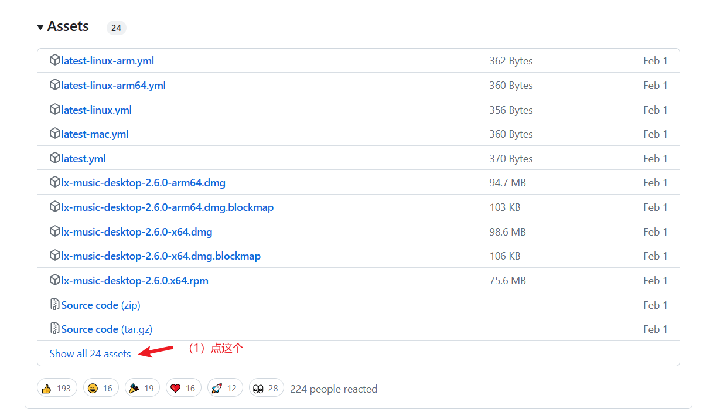React with the eyes emoji (28)
This screenshot has height=419, width=710.
tap(267, 388)
